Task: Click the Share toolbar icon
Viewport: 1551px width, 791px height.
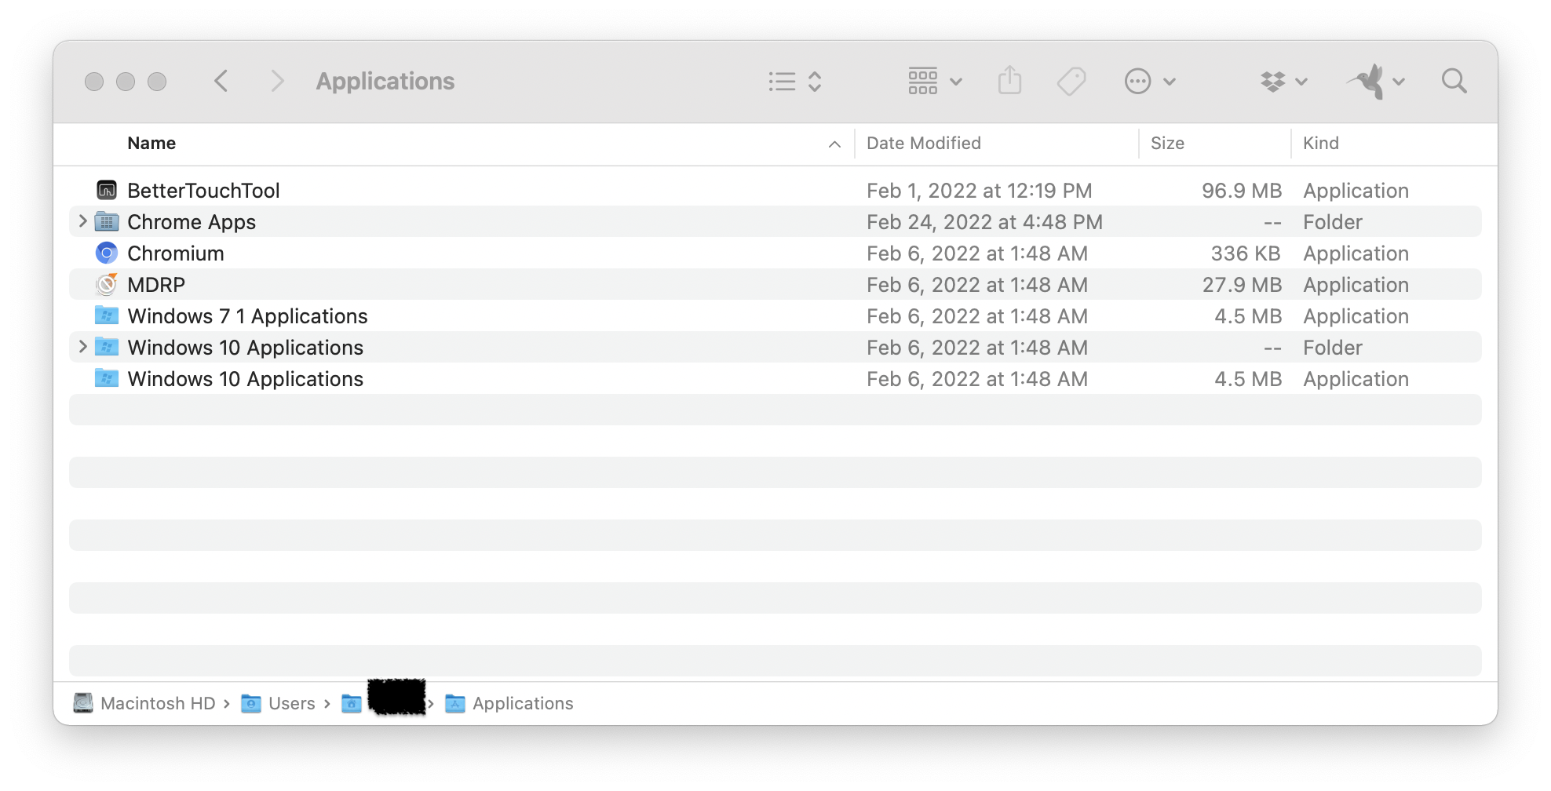Action: 1009,81
